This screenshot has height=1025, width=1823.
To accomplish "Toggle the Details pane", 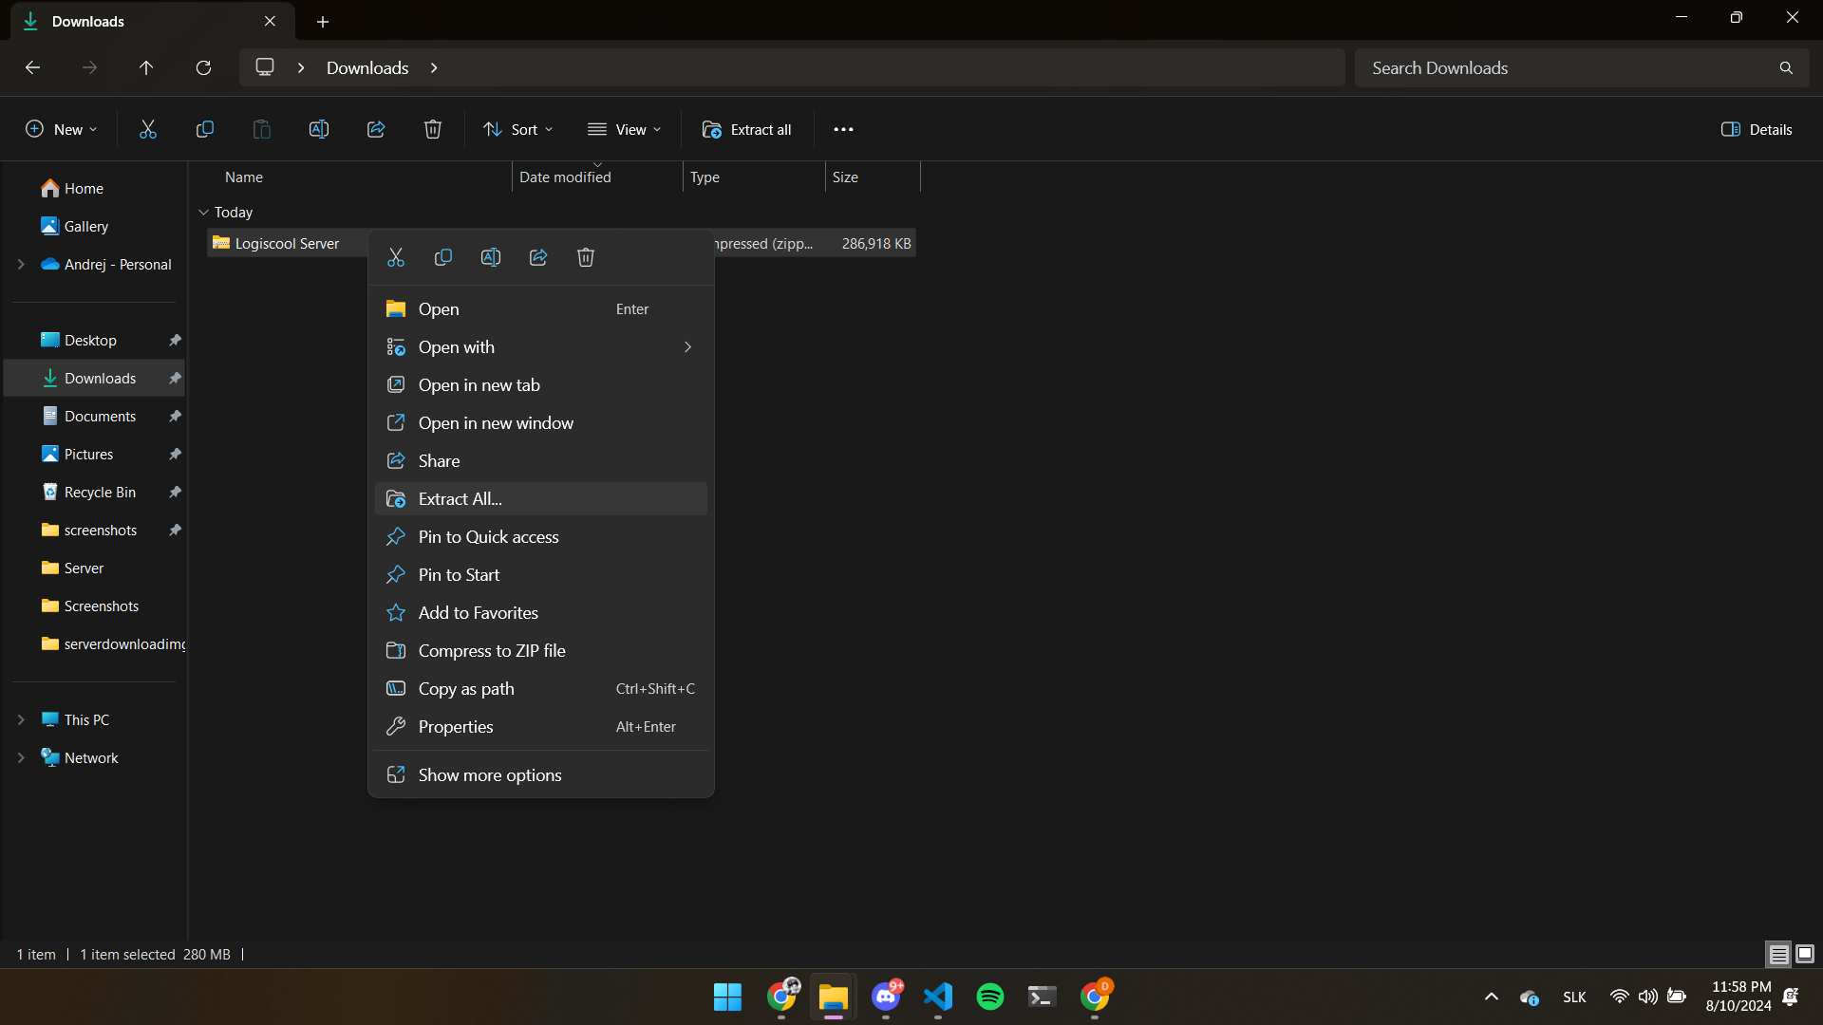I will (1757, 129).
